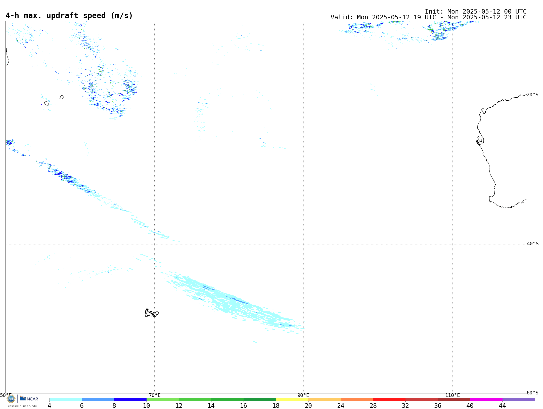Screen dimensions: 543x409
Task: Click the dark blue 8-10 color swatch
Action: click(130, 399)
